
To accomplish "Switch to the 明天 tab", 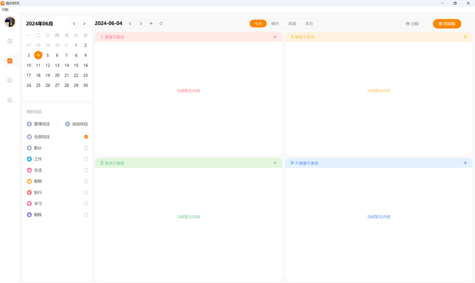I will 275,24.
